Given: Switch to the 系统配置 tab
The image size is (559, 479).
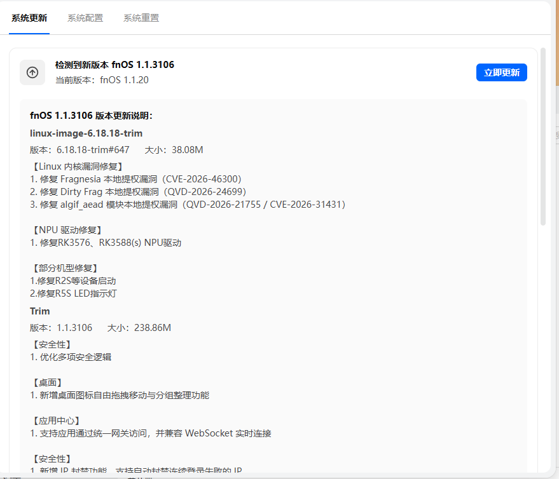Looking at the screenshot, I should coord(85,18).
